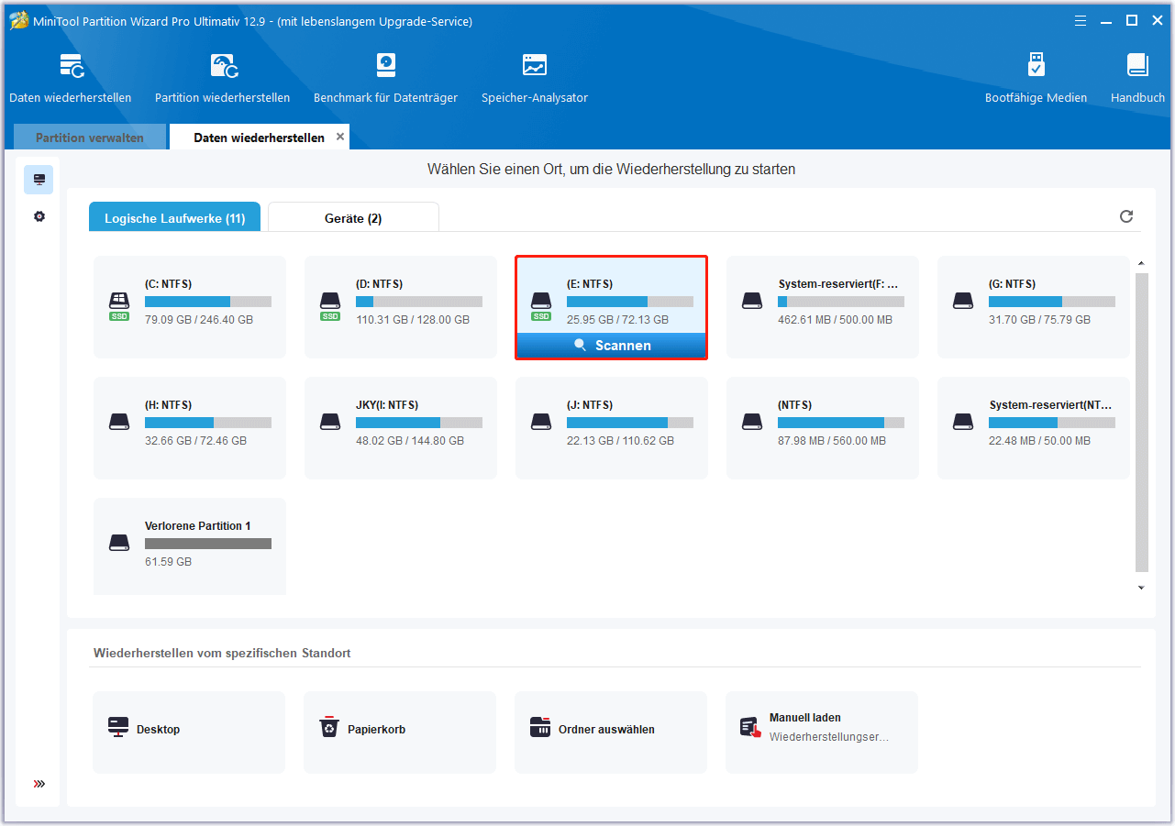Open Speicher-Analysator tool

tap(535, 78)
